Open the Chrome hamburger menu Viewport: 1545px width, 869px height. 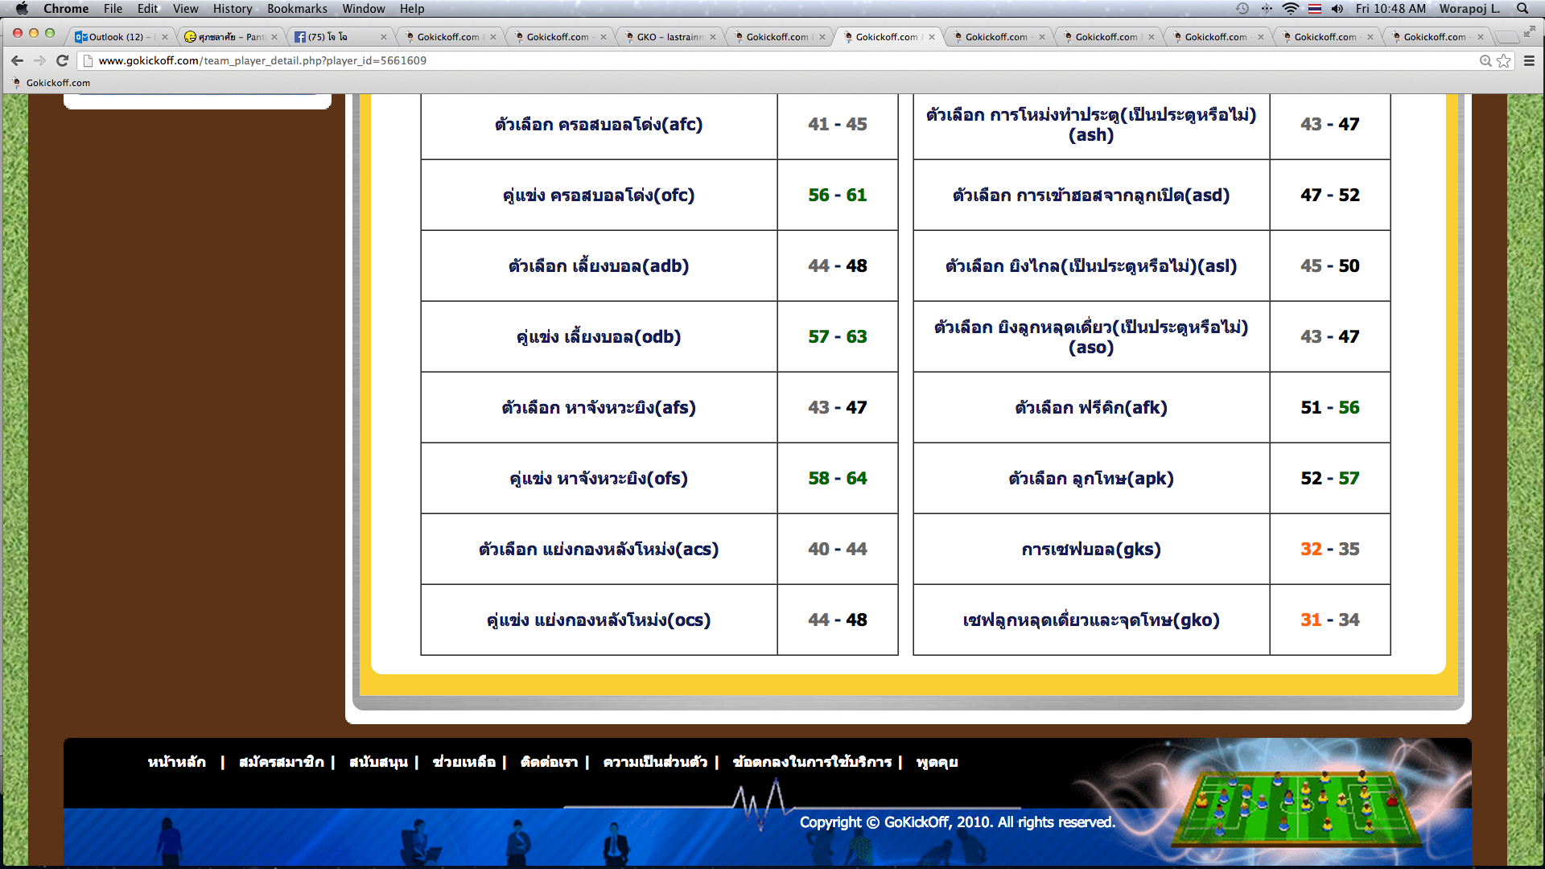pos(1529,60)
